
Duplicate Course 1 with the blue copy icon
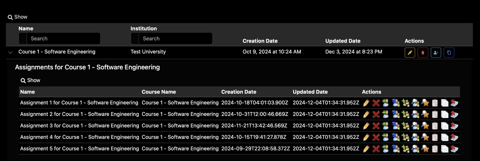coord(449,53)
